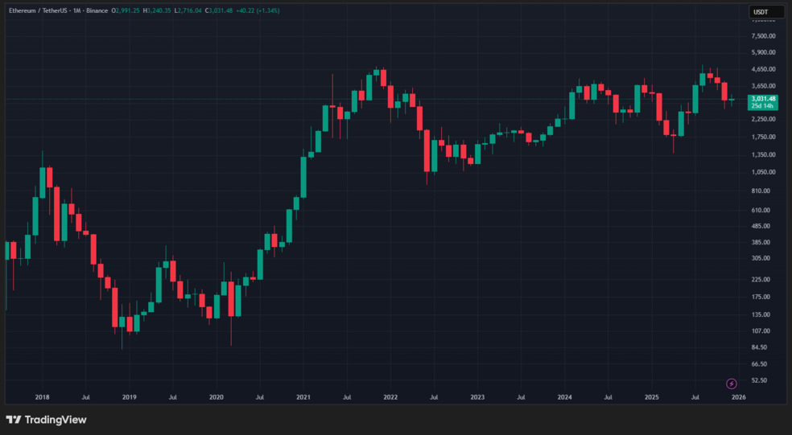This screenshot has height=435, width=792.
Task: Click the purple lightning bolt icon
Action: pyautogui.click(x=732, y=384)
